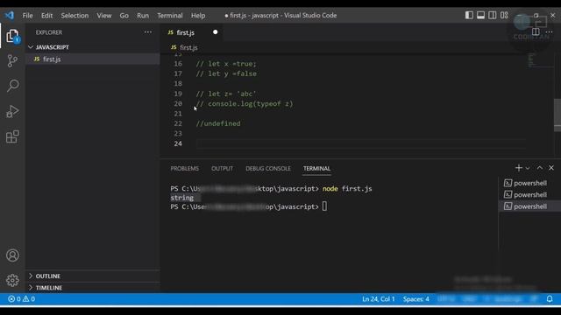Open the Edit menu
This screenshot has width=561, height=315.
pos(46,16)
